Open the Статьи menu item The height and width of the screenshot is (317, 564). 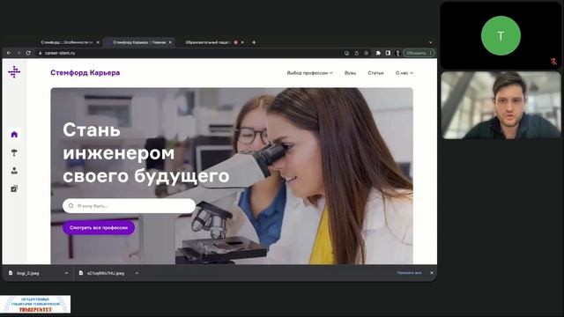click(x=375, y=73)
